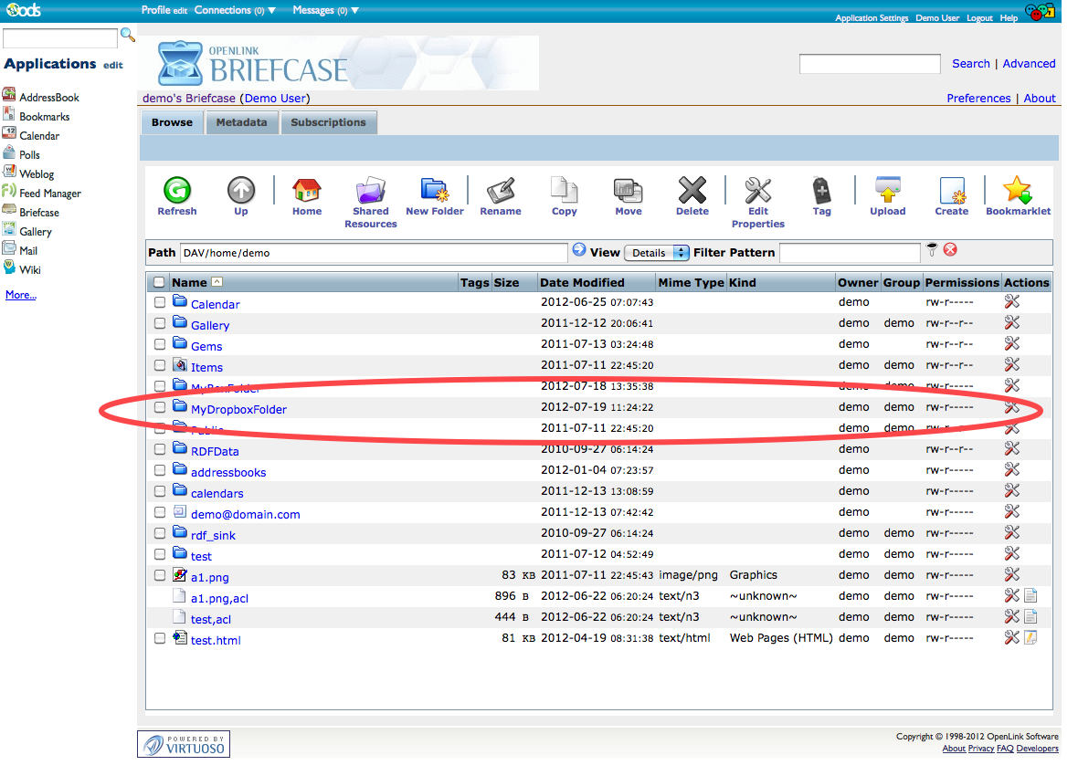This screenshot has width=1078, height=776.
Task: Switch to the Metadata tab
Action: 241,122
